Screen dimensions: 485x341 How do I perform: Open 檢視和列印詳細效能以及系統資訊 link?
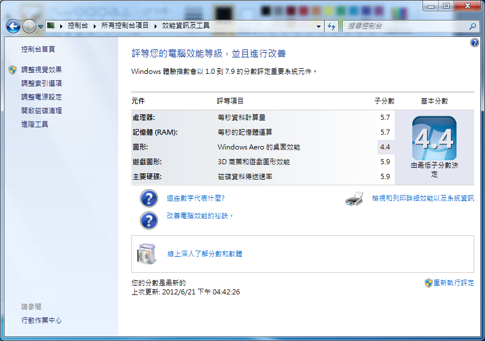coord(423,198)
